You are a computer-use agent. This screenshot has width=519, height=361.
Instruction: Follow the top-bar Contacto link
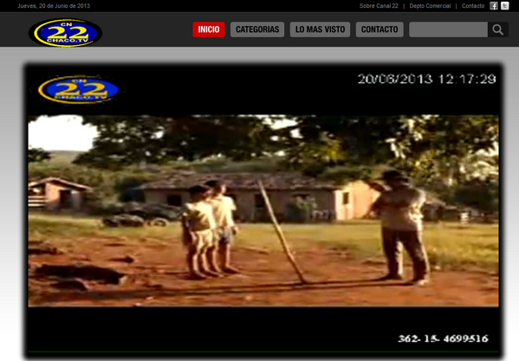point(473,6)
